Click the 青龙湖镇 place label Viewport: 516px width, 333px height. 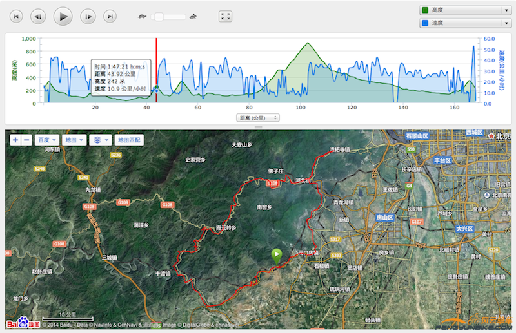(x=343, y=202)
